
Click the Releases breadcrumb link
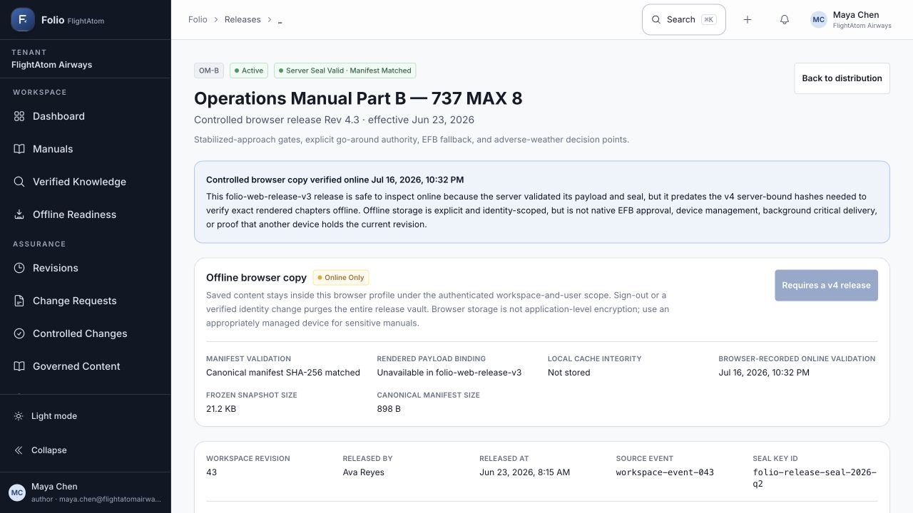pos(243,20)
